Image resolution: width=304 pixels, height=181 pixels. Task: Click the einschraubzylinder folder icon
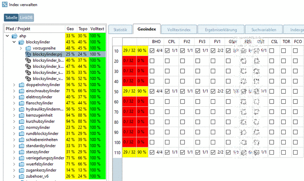click(x=21, y=91)
